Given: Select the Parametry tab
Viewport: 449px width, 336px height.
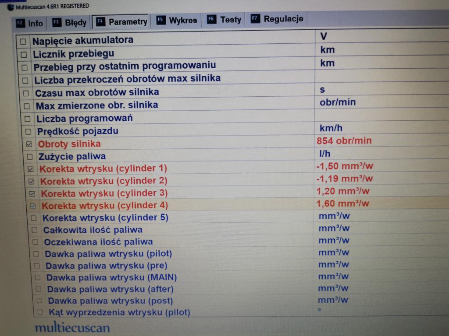Looking at the screenshot, I should click(x=121, y=22).
